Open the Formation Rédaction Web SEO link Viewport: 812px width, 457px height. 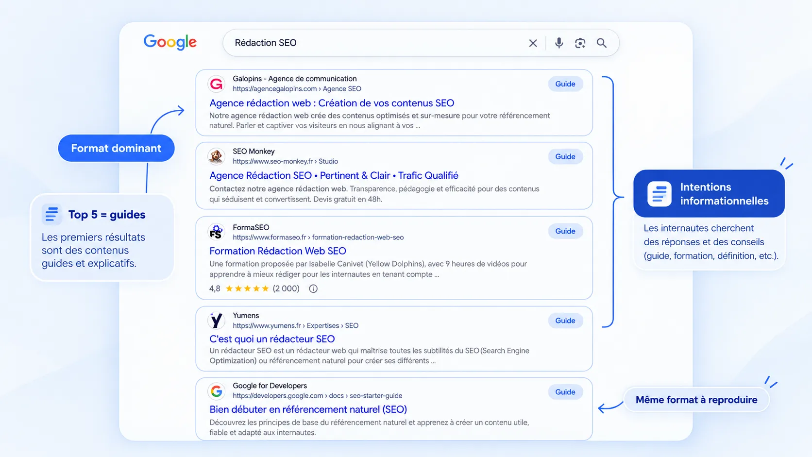(278, 251)
